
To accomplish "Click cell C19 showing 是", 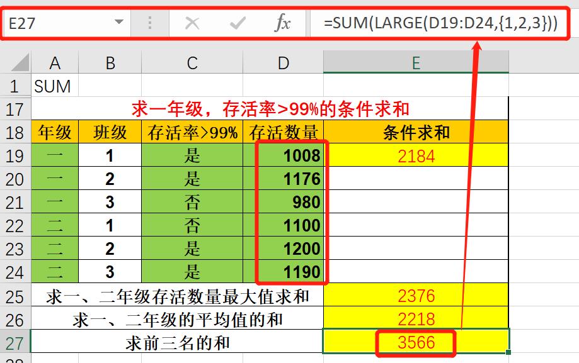I will point(192,155).
